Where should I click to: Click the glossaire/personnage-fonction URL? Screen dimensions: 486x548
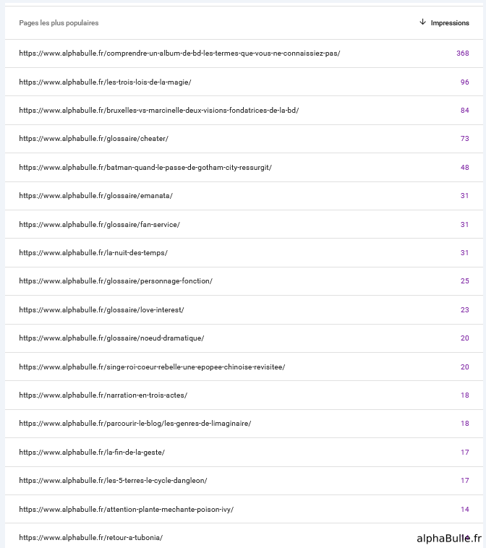[116, 281]
